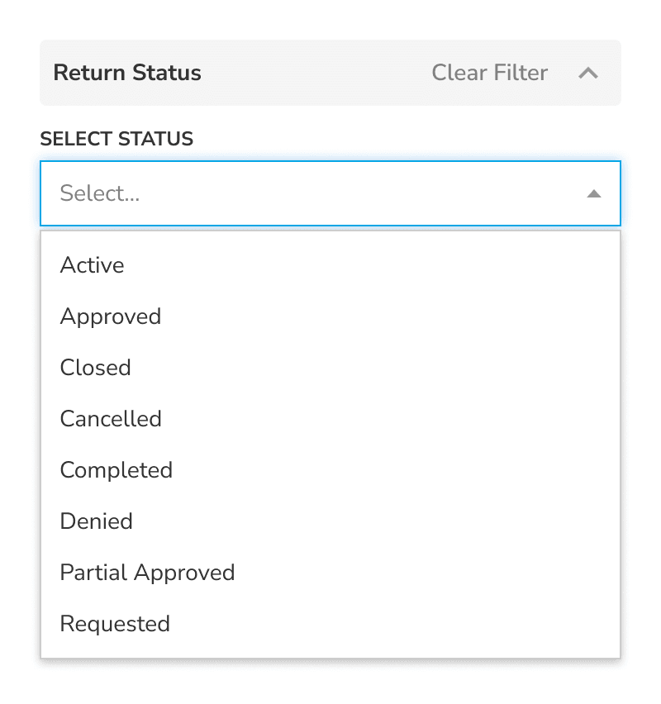Screen dimensions: 661x704
Task: Select Denied in the status list
Action: pos(96,521)
